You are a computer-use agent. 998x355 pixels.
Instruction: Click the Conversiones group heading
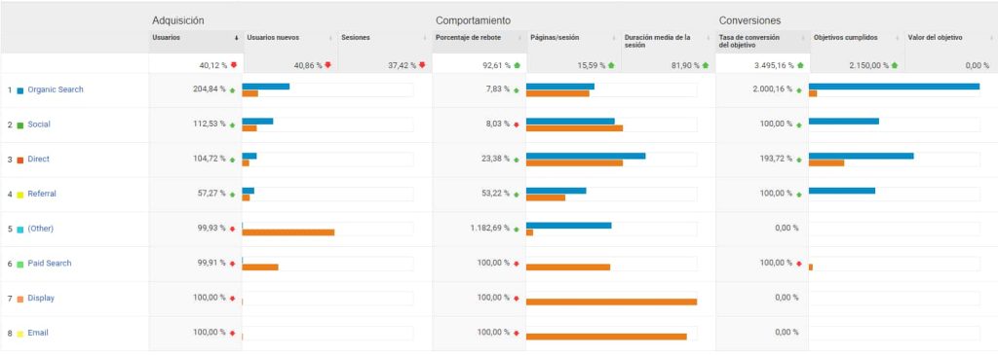pyautogui.click(x=749, y=21)
